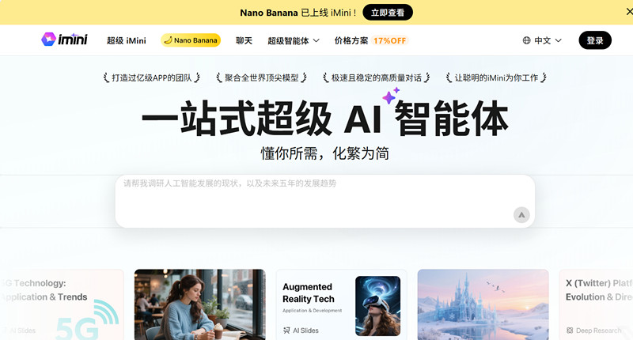Image resolution: width=633 pixels, height=340 pixels.
Task: Click the AI Slides label on Augmented Reality card
Action: tap(305, 331)
